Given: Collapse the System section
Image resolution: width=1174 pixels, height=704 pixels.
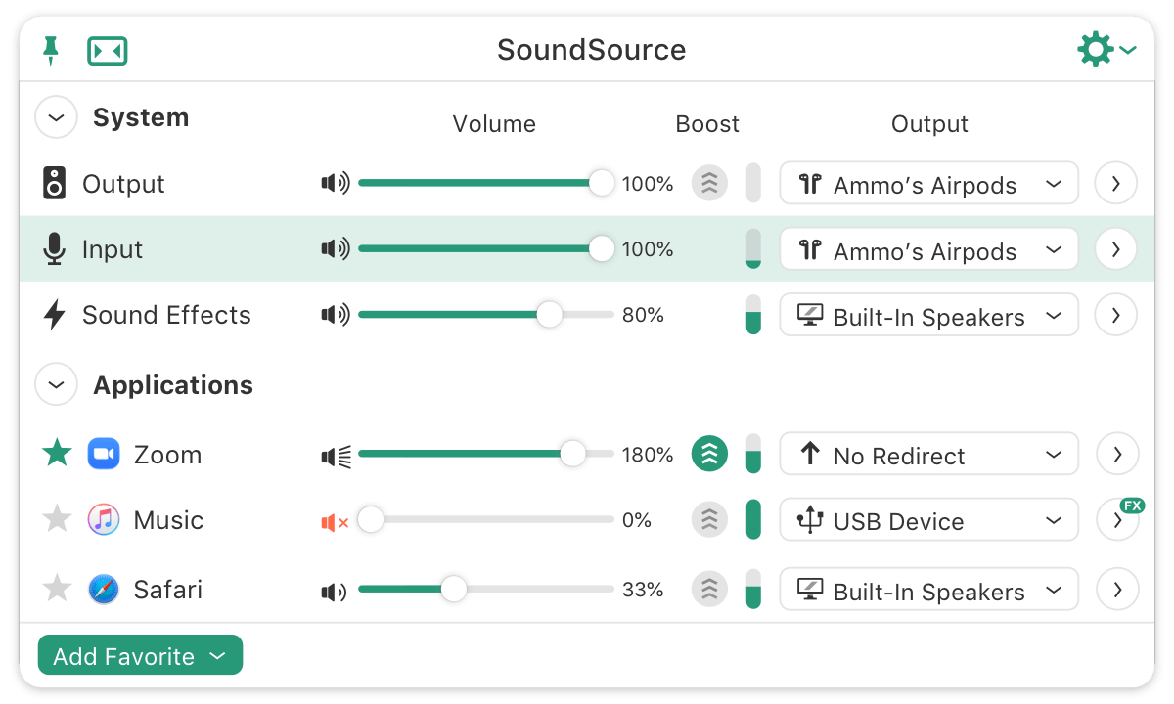Looking at the screenshot, I should [x=56, y=118].
